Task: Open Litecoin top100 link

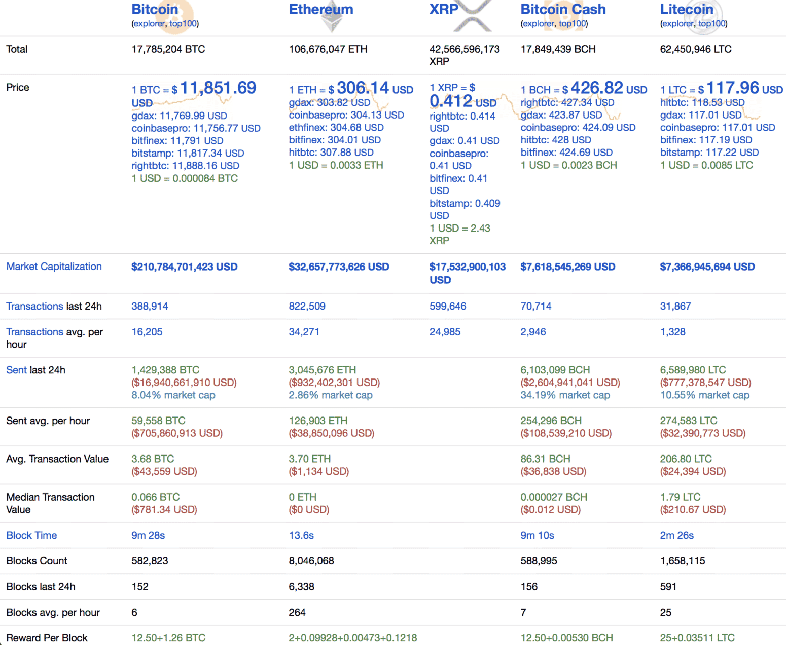Action: (x=711, y=23)
